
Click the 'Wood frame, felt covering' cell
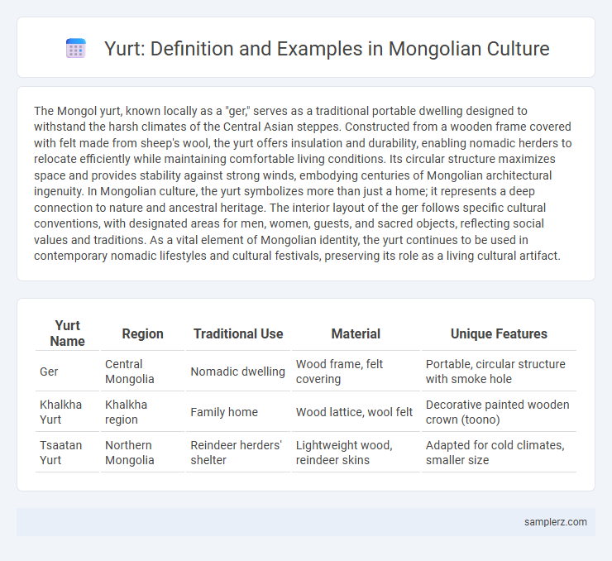[x=356, y=372]
